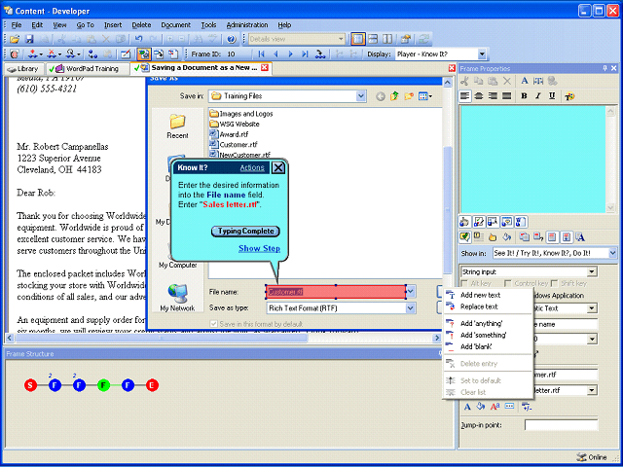
Task: Right-align bubble text in Frame Properties
Action: (x=493, y=95)
